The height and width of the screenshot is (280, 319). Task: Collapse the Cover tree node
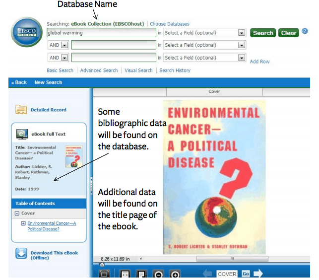point(17,213)
